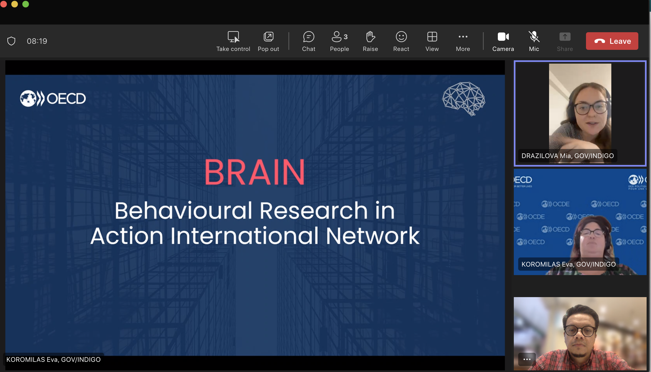Open the React emoji menu

401,41
